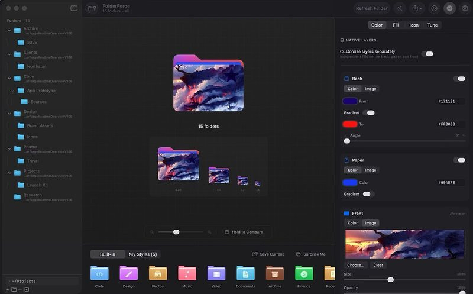
Task: Select the Photos preset style icon
Action: tap(158, 273)
